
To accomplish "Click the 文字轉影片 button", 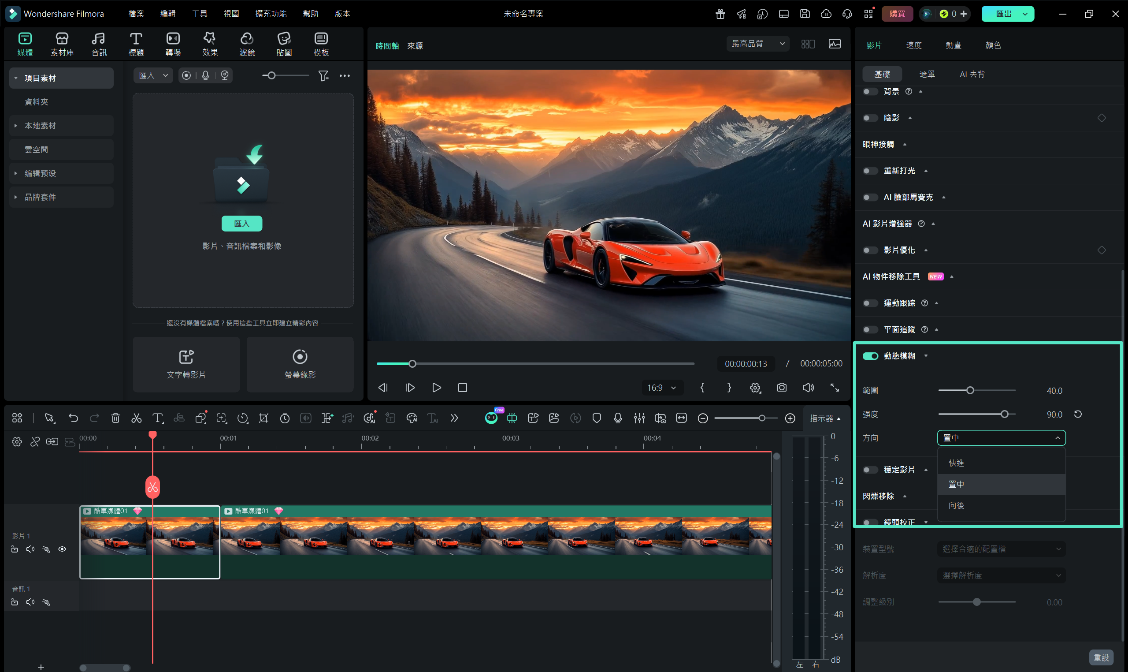I will [x=186, y=364].
